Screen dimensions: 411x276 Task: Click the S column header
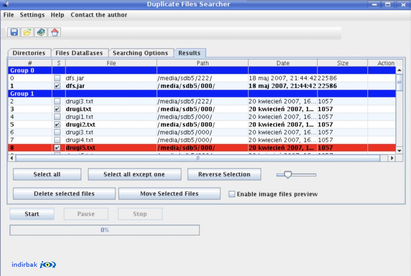tap(59, 63)
